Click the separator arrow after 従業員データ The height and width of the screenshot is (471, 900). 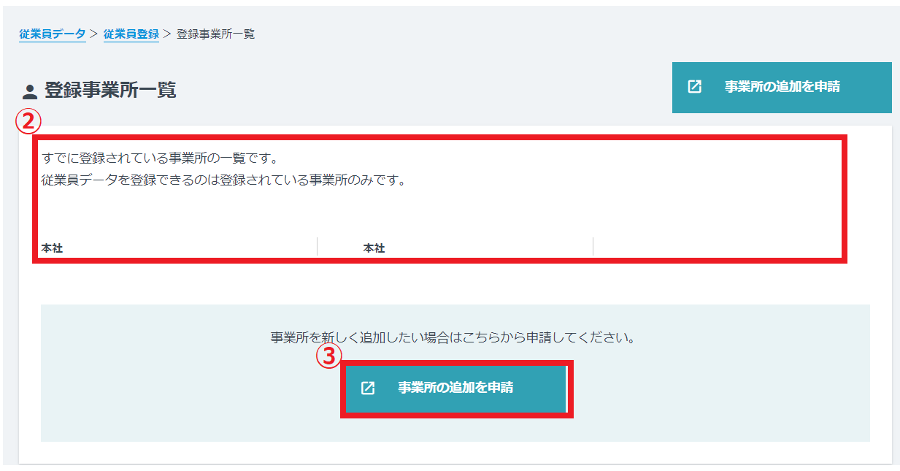click(x=94, y=34)
